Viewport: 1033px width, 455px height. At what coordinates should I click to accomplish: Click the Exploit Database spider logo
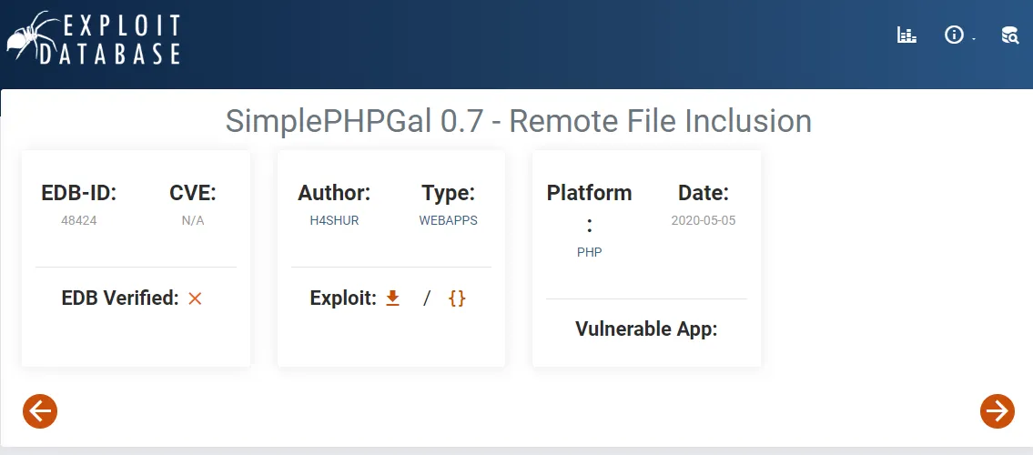coord(27,39)
